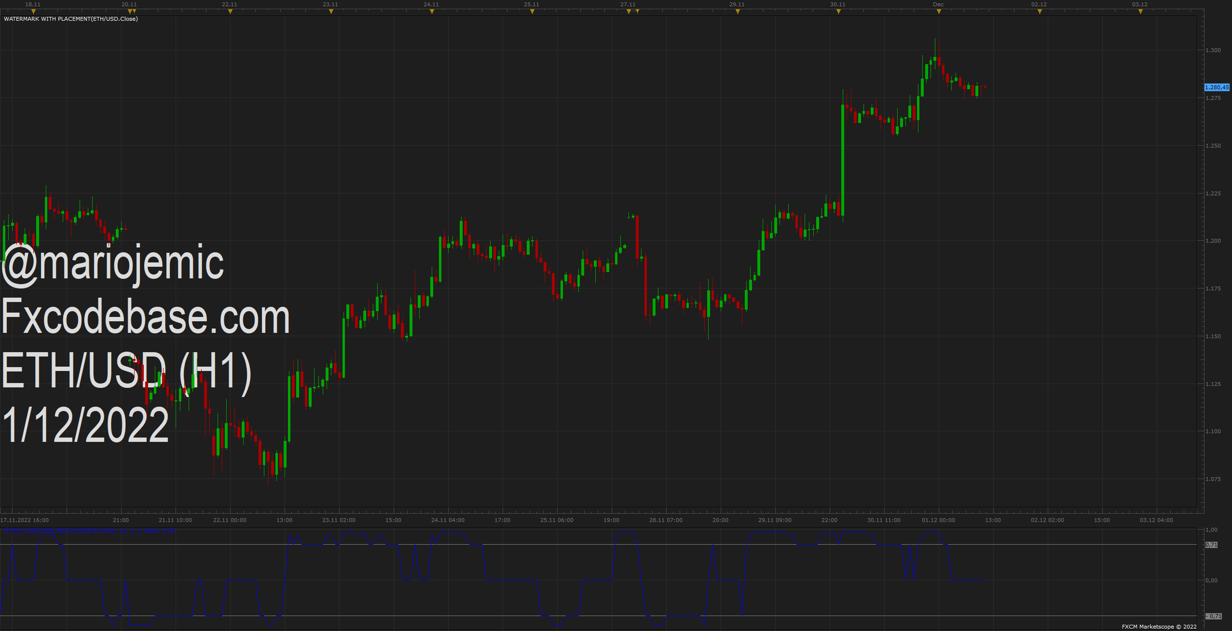
Task: Click the 1.300 price axis label
Action: point(1213,50)
